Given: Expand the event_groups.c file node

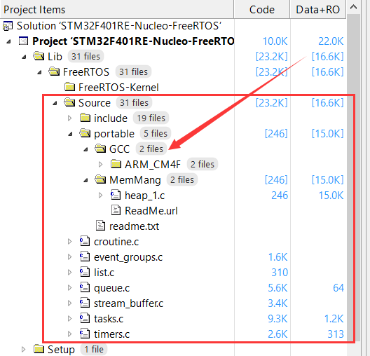Looking at the screenshot, I should pos(70,256).
